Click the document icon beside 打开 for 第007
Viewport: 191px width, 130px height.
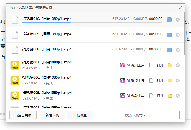[x=151, y=65]
